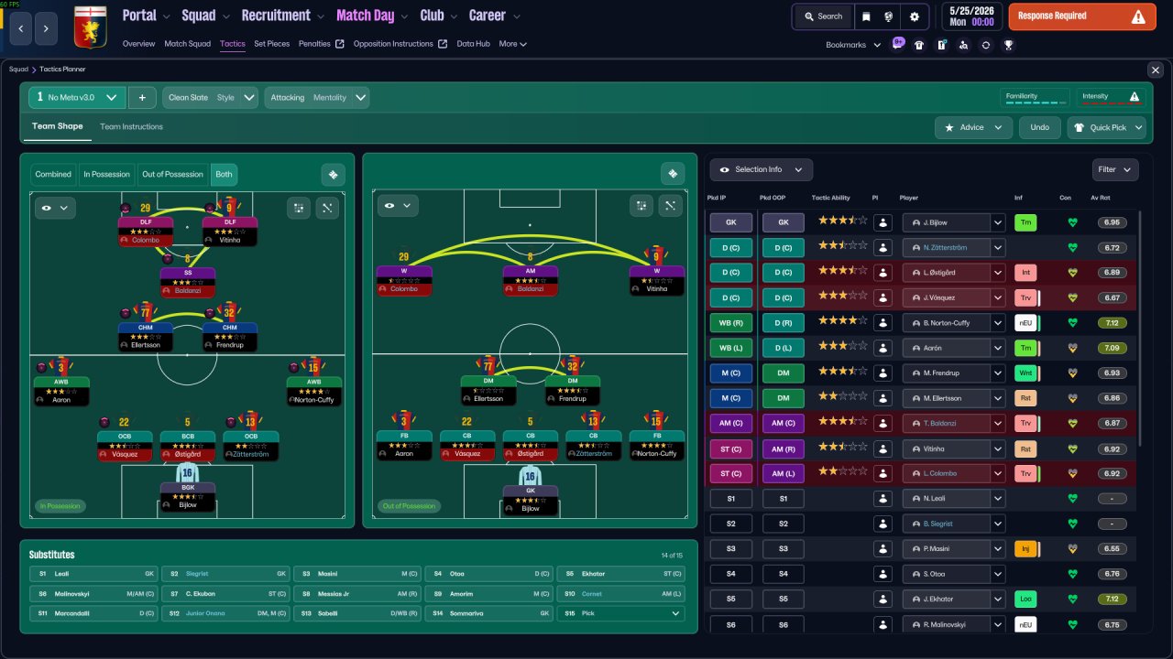
Task: Open the Clean Slate Style dropdown
Action: tap(210, 98)
